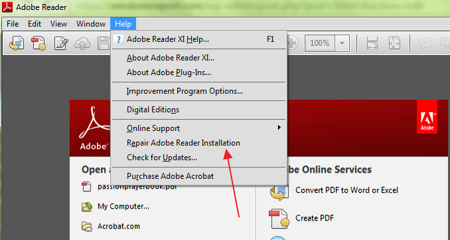Click the fit width scrolling icon

[x=372, y=43]
